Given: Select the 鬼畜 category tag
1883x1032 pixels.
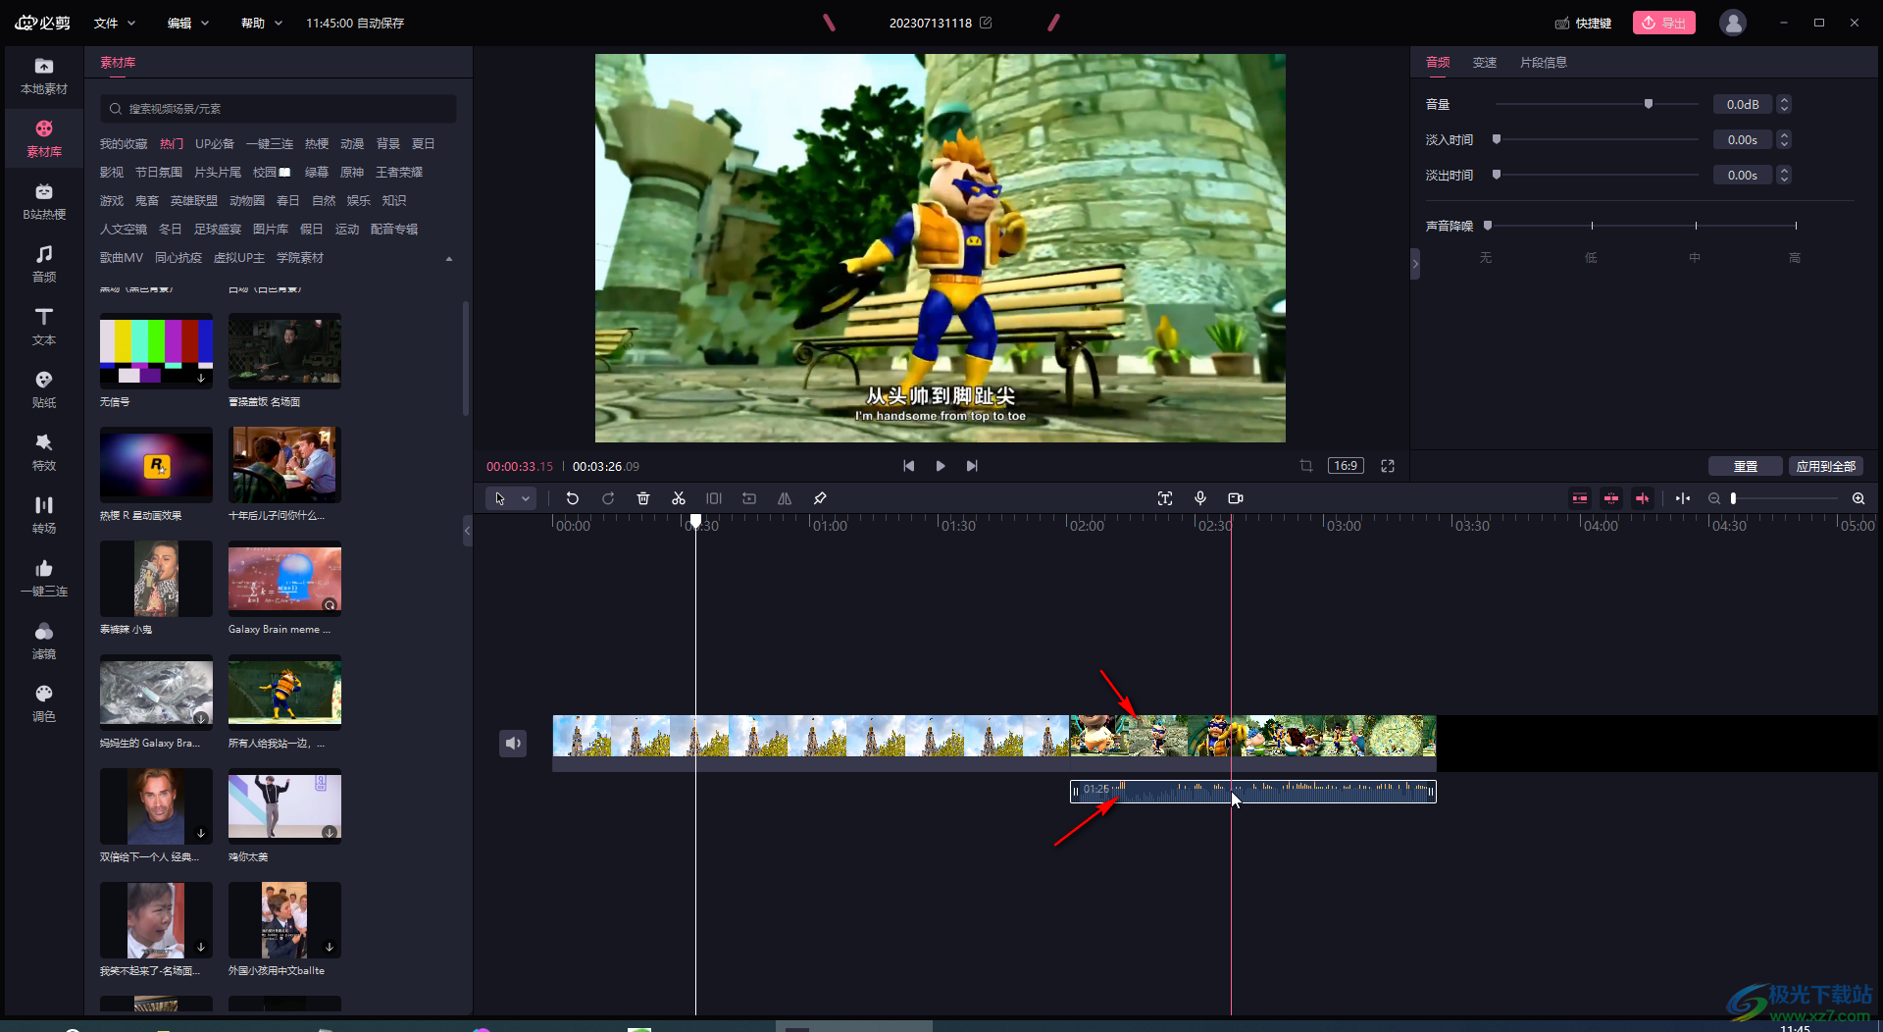Looking at the screenshot, I should [147, 200].
